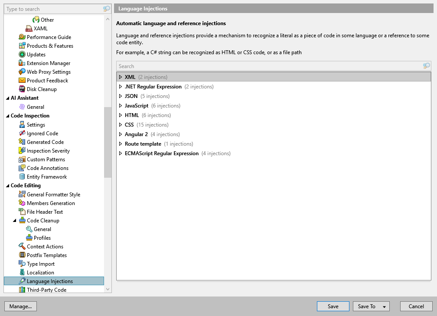
Task: Open the Extension Manager page icon
Action: (x=22, y=63)
